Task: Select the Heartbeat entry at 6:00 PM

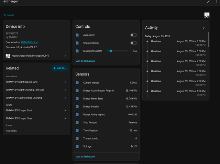Action: 176,43
